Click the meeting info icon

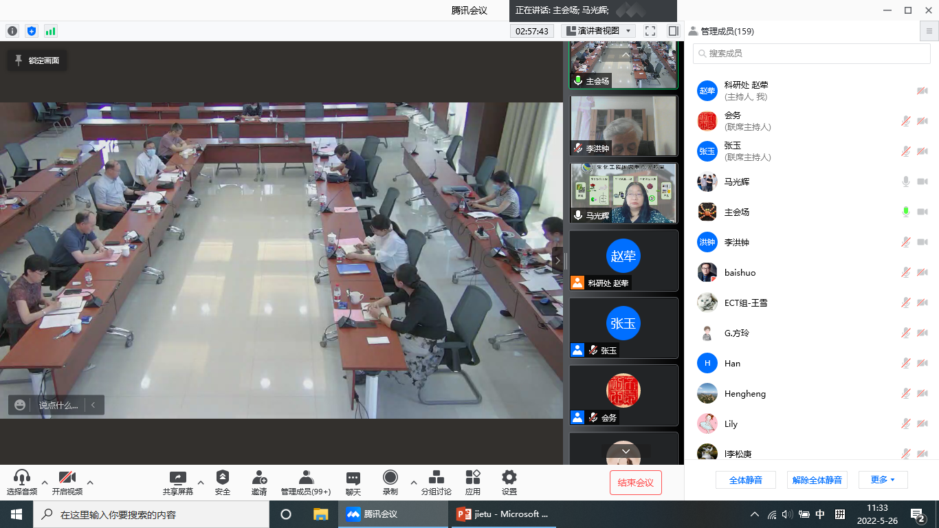coord(12,31)
